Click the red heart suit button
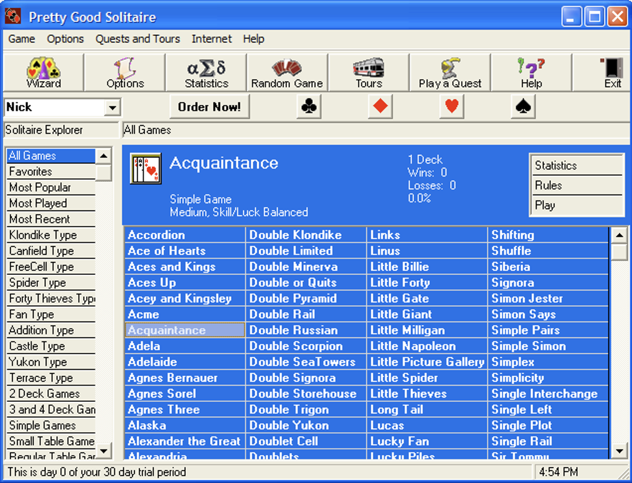Image resolution: width=632 pixels, height=483 pixels. pos(452,107)
